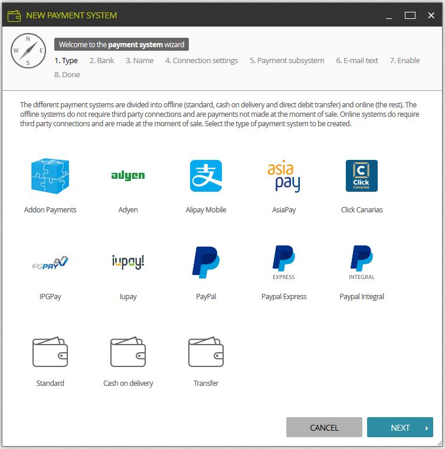The width and height of the screenshot is (445, 449).
Task: Go to step 7. Enable
Action: 405,60
